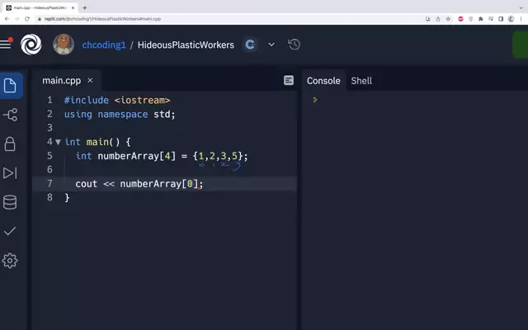Viewport: 528px width, 330px height.
Task: Click the media/reading list toolbar icon
Action: click(x=491, y=19)
